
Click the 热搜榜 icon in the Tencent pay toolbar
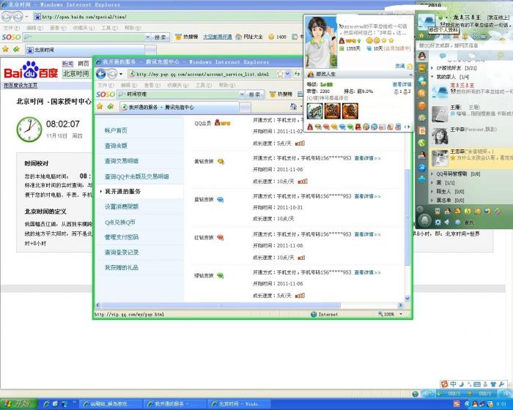tap(273, 94)
